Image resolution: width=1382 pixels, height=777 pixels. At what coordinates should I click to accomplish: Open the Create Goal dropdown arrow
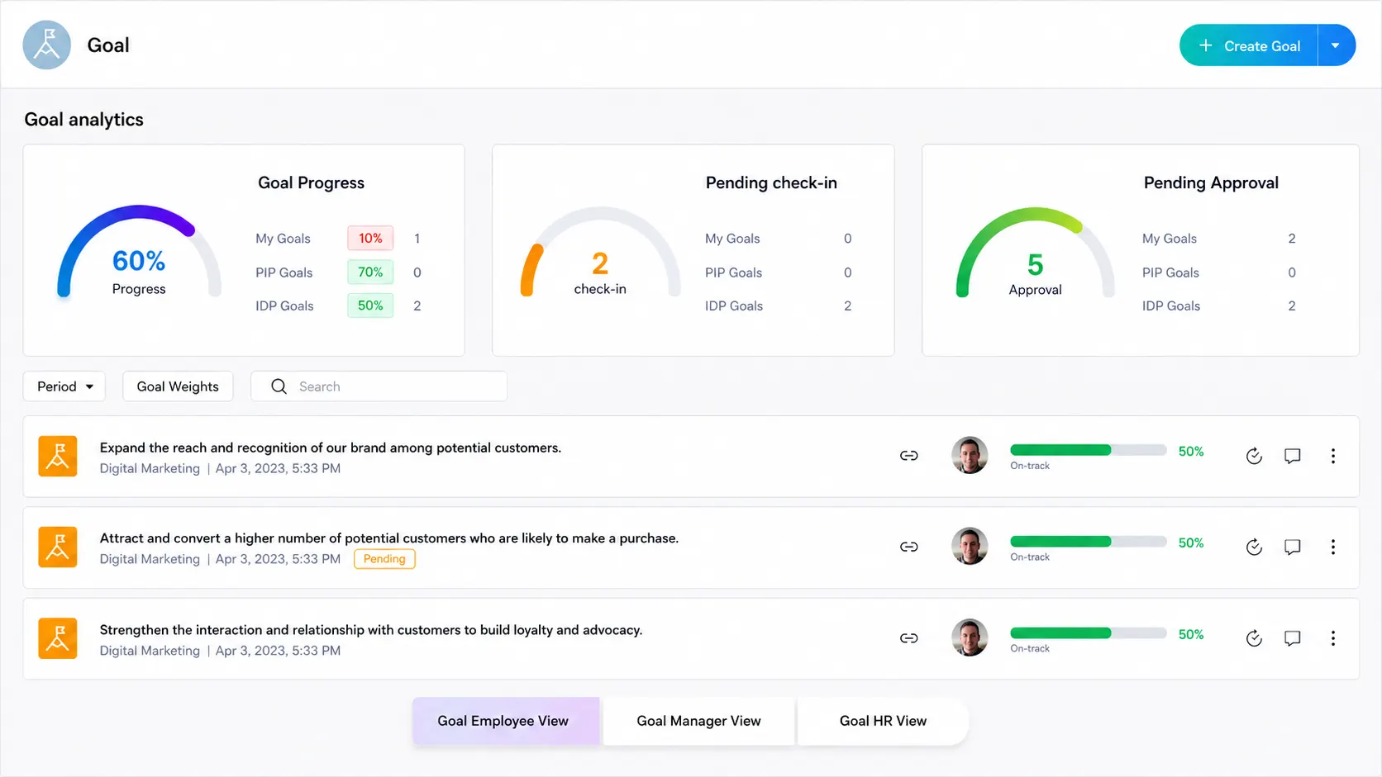pyautogui.click(x=1336, y=45)
